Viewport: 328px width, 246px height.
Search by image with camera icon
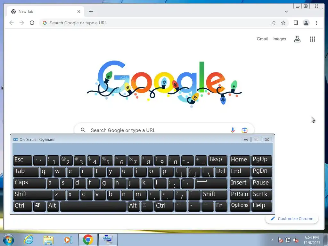click(x=244, y=130)
